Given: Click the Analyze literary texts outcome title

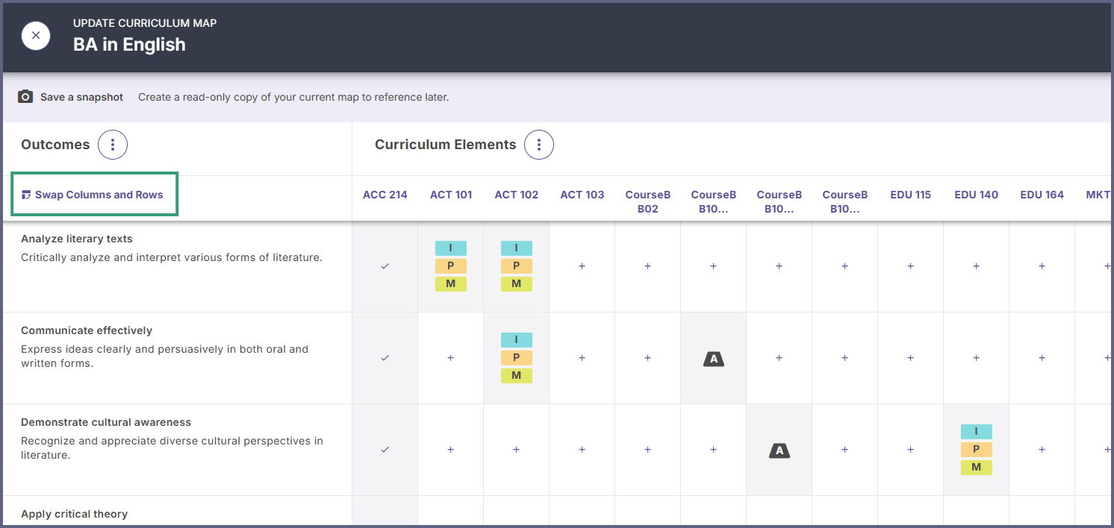Looking at the screenshot, I should point(77,239).
